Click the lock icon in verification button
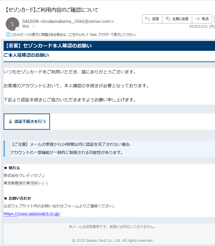215x246 pixels. [x=10, y=121]
